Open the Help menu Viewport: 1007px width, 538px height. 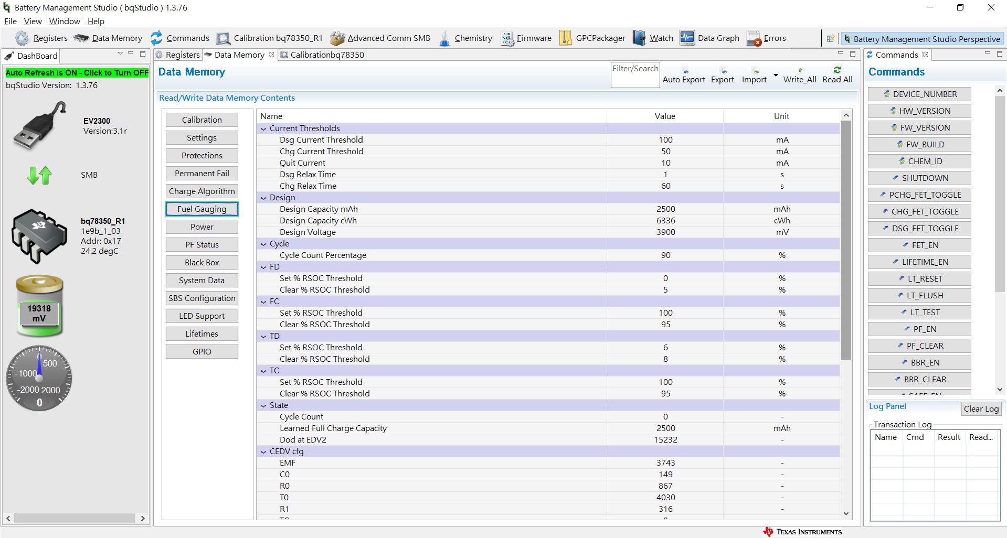[96, 21]
